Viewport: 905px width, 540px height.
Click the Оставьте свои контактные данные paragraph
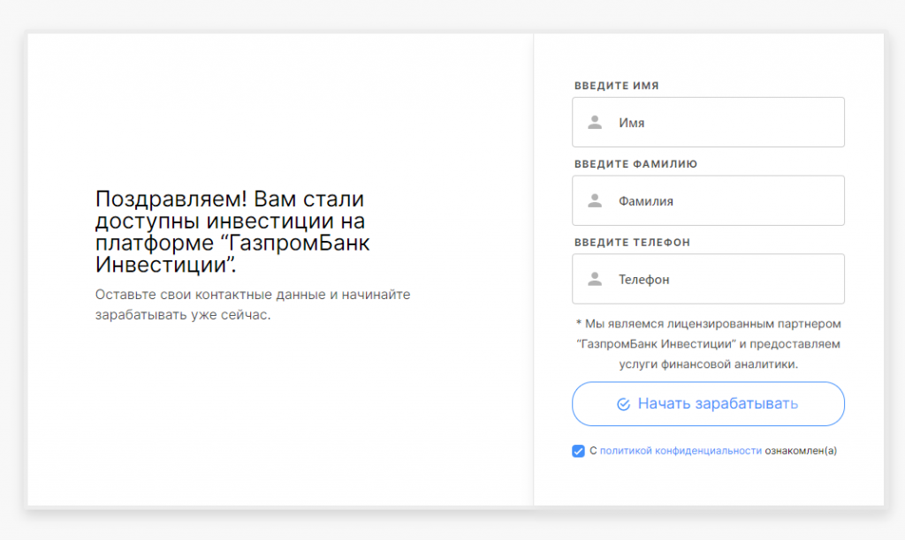[253, 304]
